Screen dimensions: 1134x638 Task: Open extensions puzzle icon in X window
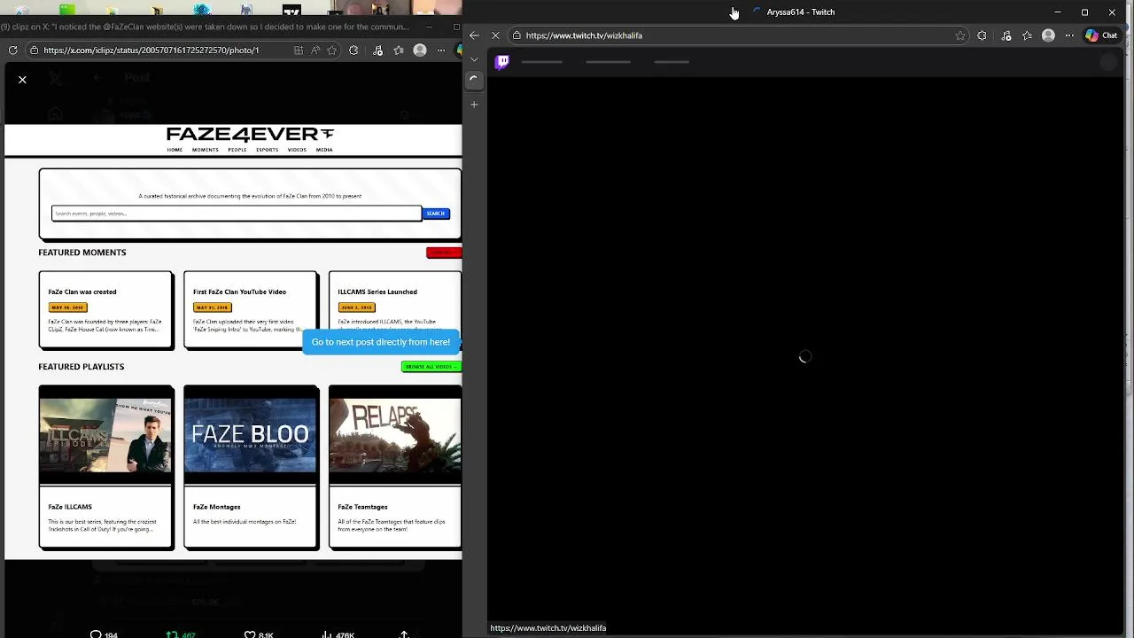[x=353, y=51]
